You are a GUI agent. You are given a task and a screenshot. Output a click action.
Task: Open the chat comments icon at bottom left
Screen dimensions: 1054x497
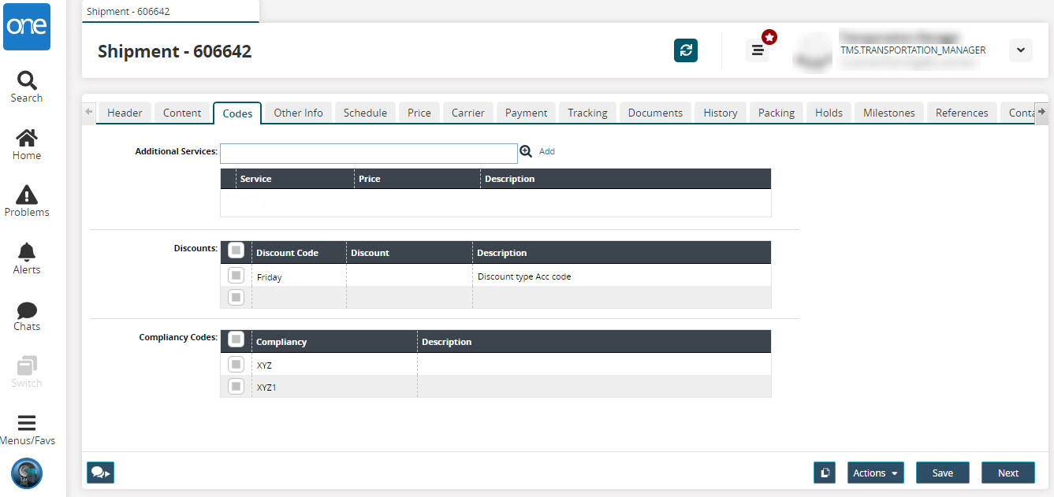(100, 473)
